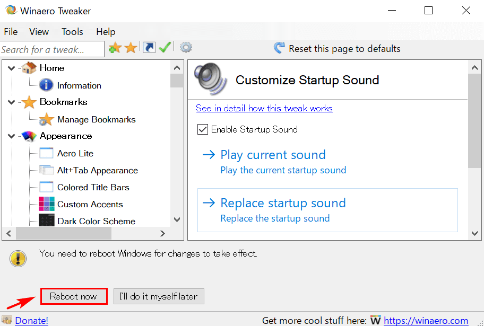This screenshot has height=326, width=484.
Task: Click the Aero Lite window icon
Action: click(x=46, y=153)
